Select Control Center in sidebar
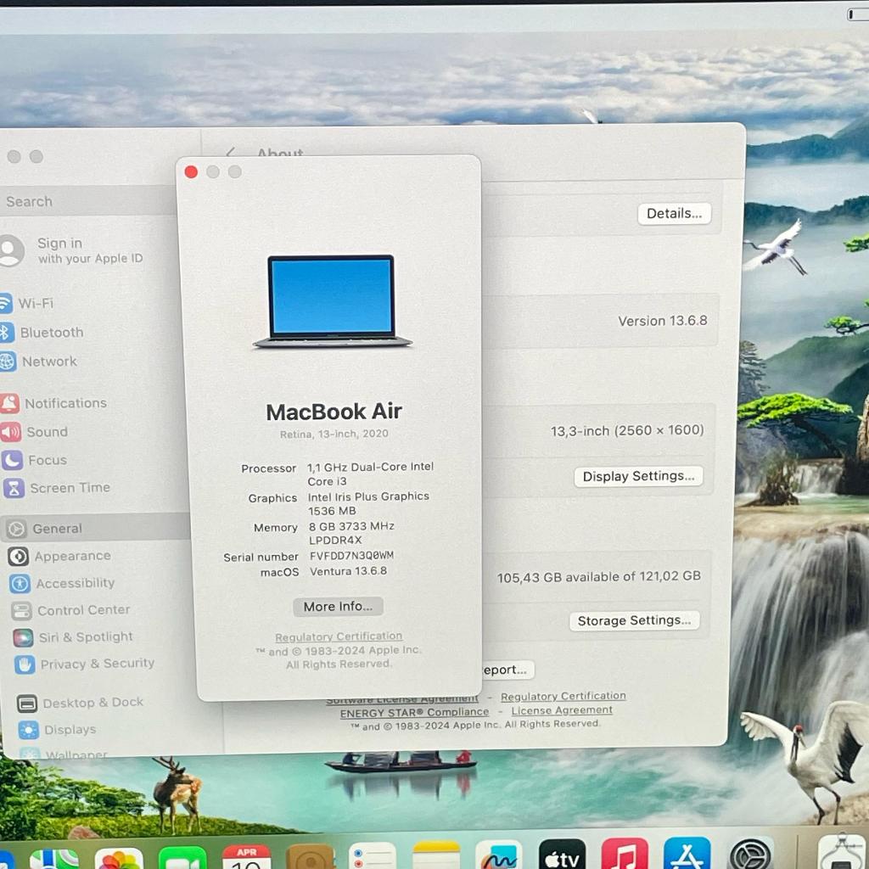The width and height of the screenshot is (869, 869). pos(83,610)
